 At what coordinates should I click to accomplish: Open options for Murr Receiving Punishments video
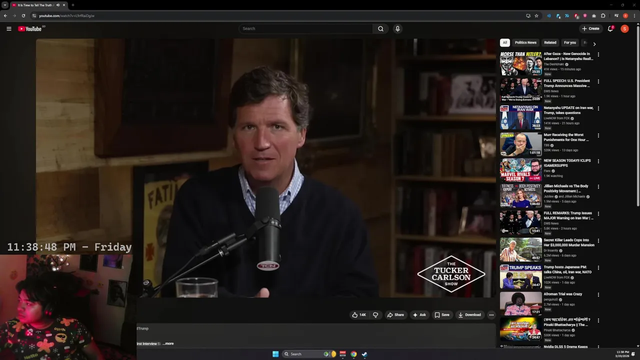point(598,135)
